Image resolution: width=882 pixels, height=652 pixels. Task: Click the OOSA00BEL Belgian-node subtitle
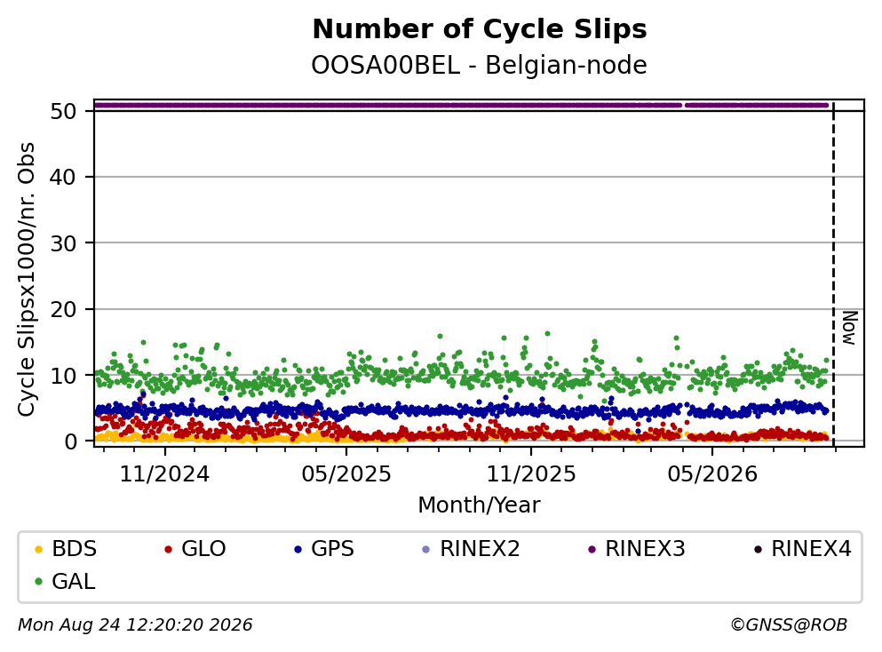pyautogui.click(x=480, y=66)
